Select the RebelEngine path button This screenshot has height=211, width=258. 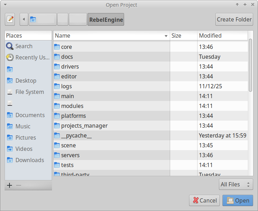106,19
